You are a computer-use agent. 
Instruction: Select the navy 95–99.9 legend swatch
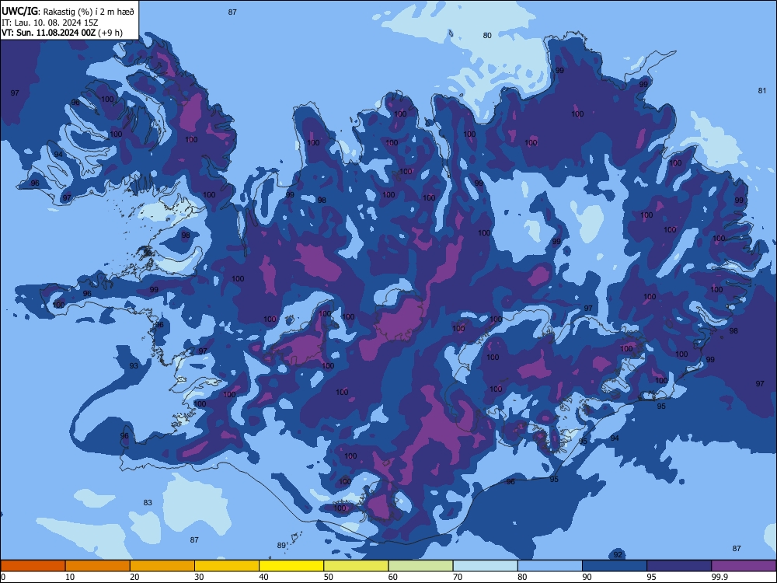pyautogui.click(x=679, y=566)
